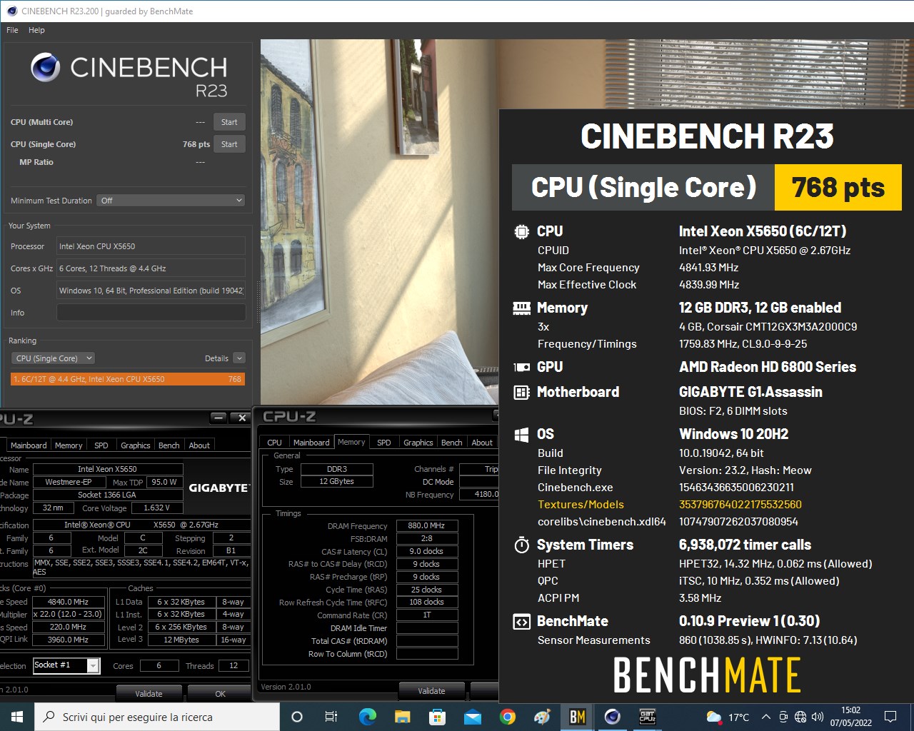The width and height of the screenshot is (914, 731).
Task: Click Validate in the left CPU-Z window
Action: click(x=149, y=693)
